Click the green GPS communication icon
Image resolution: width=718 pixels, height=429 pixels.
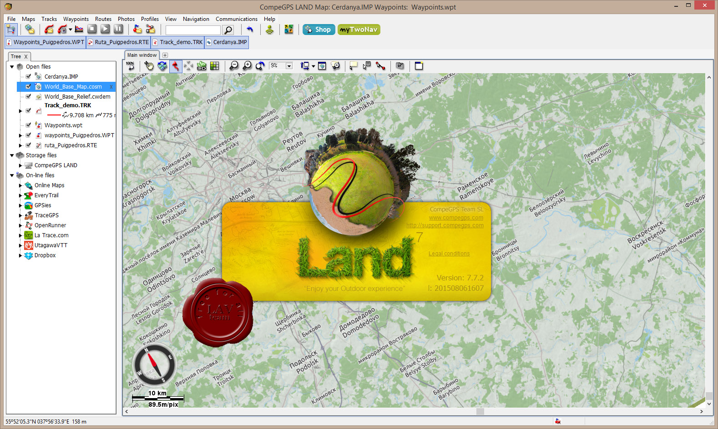click(269, 30)
